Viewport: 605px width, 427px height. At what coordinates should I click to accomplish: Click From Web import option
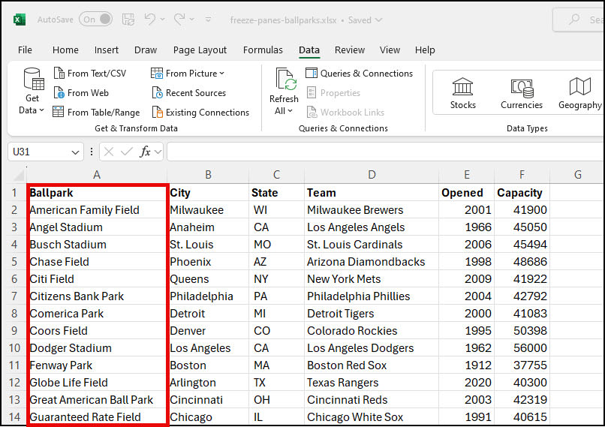81,93
